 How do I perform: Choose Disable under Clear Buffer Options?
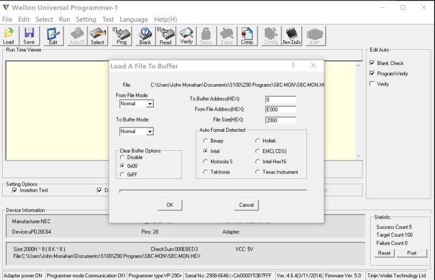coord(122,157)
